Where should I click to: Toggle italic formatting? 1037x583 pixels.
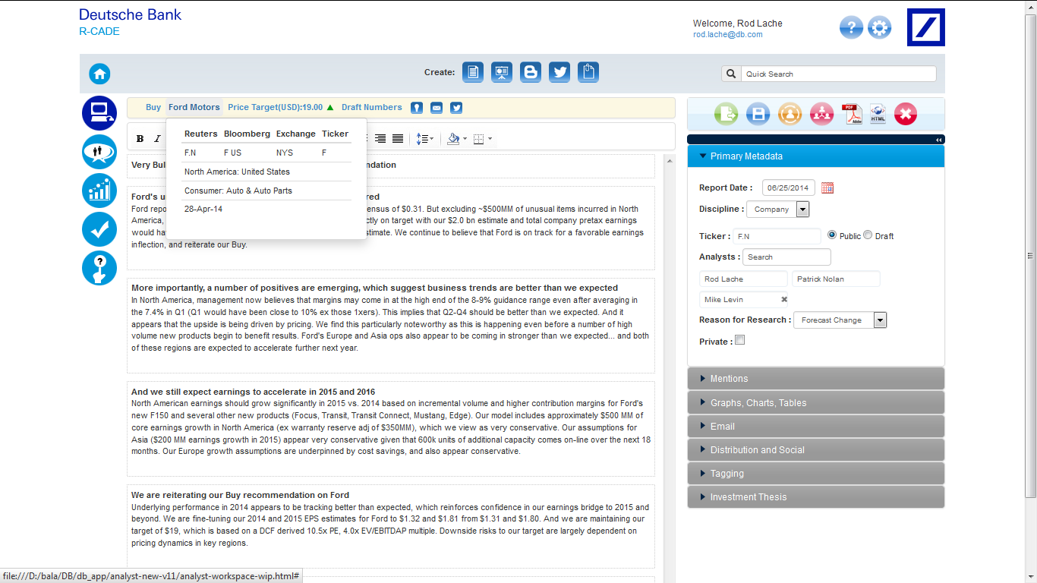pyautogui.click(x=157, y=139)
